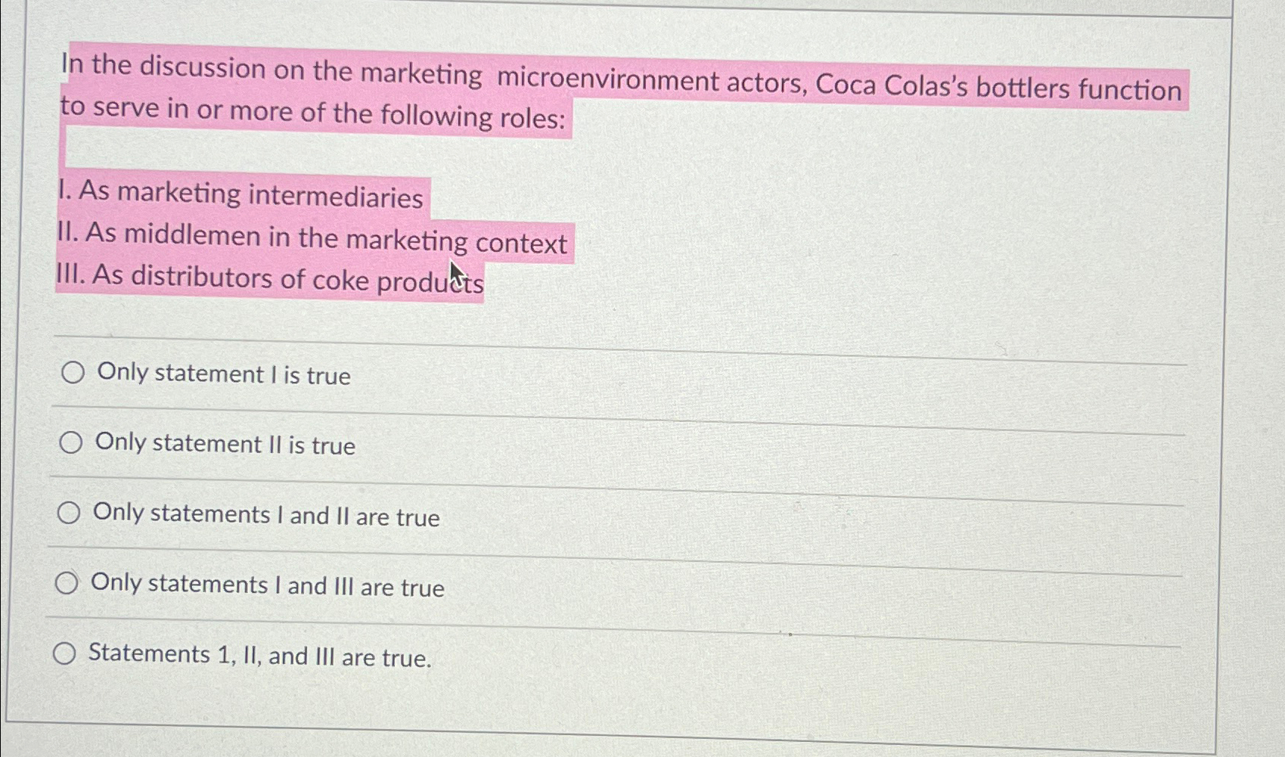Select radio button for 'Only statements I and III are true'
The image size is (1285, 757).
click(x=67, y=582)
